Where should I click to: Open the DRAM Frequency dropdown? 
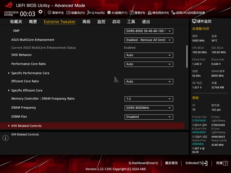coord(148,108)
